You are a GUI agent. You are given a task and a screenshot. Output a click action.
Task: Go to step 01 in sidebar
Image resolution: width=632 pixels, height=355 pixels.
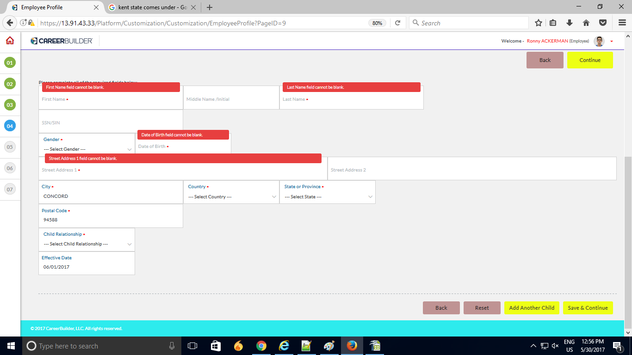coord(10,62)
